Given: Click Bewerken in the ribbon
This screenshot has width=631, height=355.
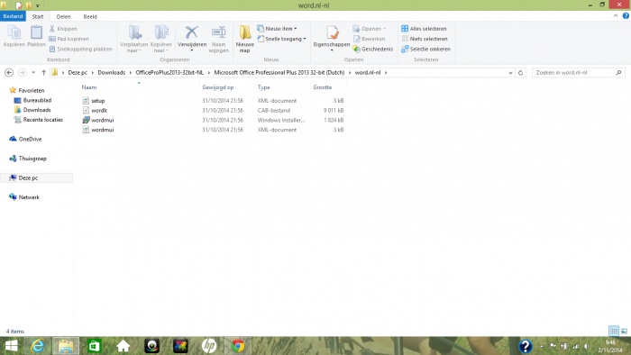Looking at the screenshot, I should (x=369, y=39).
